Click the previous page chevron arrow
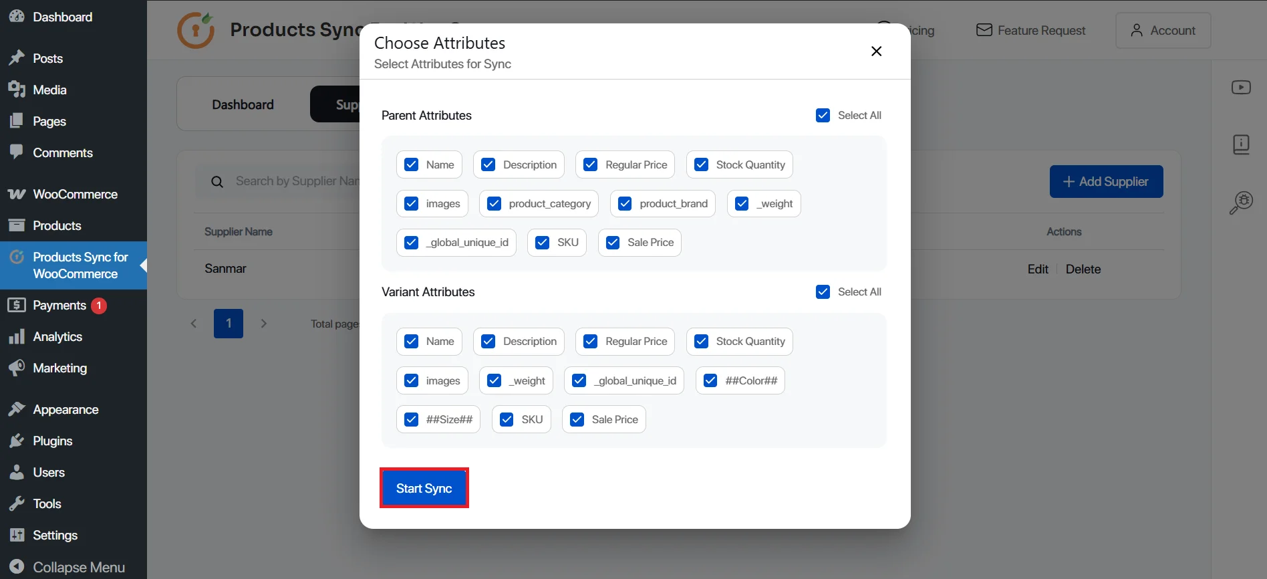1267x579 pixels. (193, 324)
